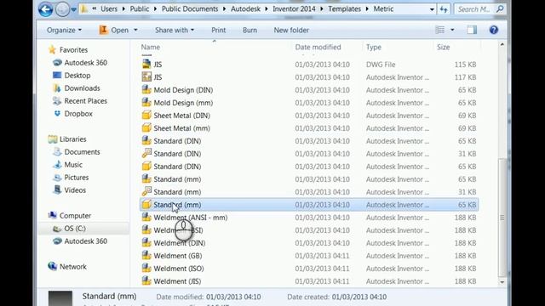Click Print in the toolbar
The width and height of the screenshot is (545, 306).
(219, 31)
